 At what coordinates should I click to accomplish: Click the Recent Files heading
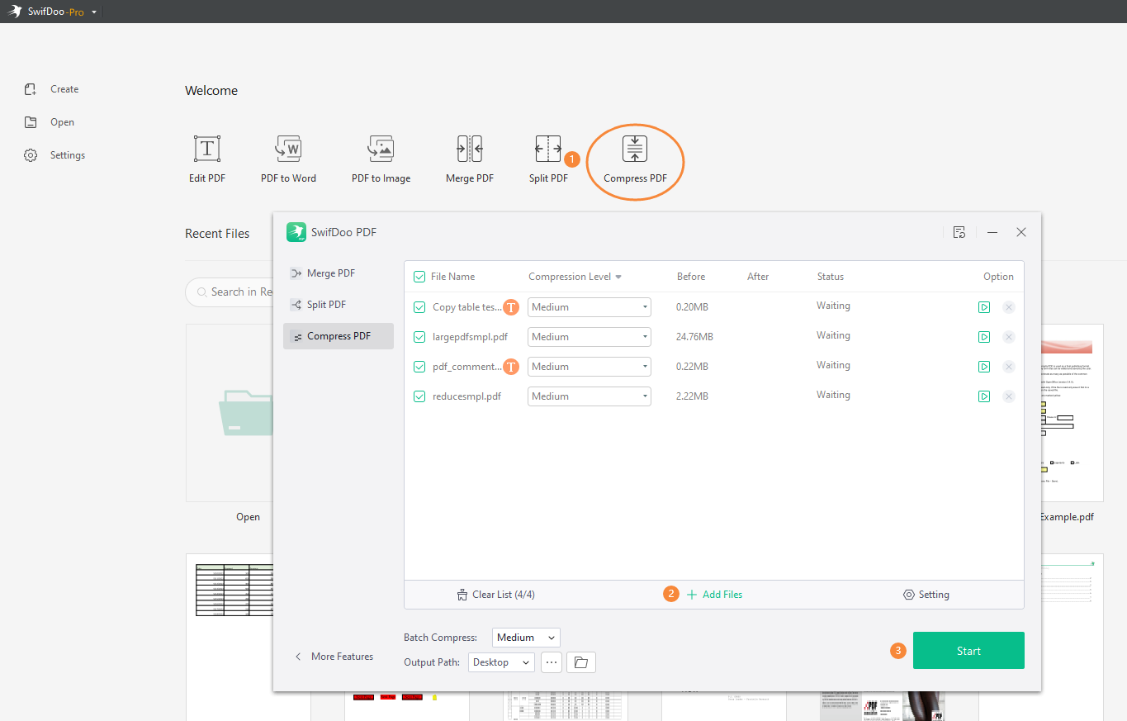[x=217, y=234]
